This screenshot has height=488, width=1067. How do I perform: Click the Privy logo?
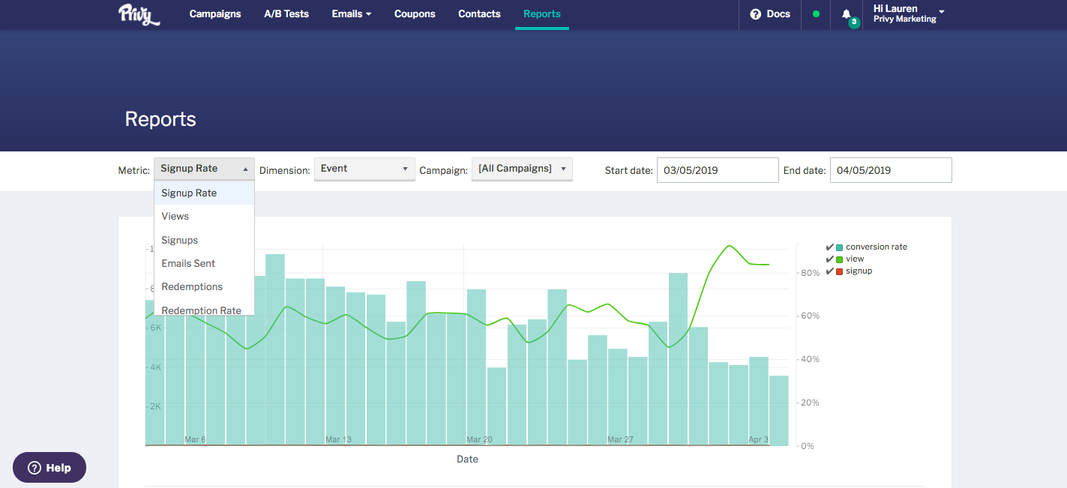[139, 14]
